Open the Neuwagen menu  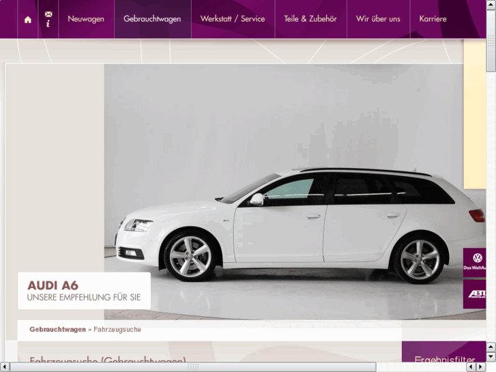click(86, 19)
